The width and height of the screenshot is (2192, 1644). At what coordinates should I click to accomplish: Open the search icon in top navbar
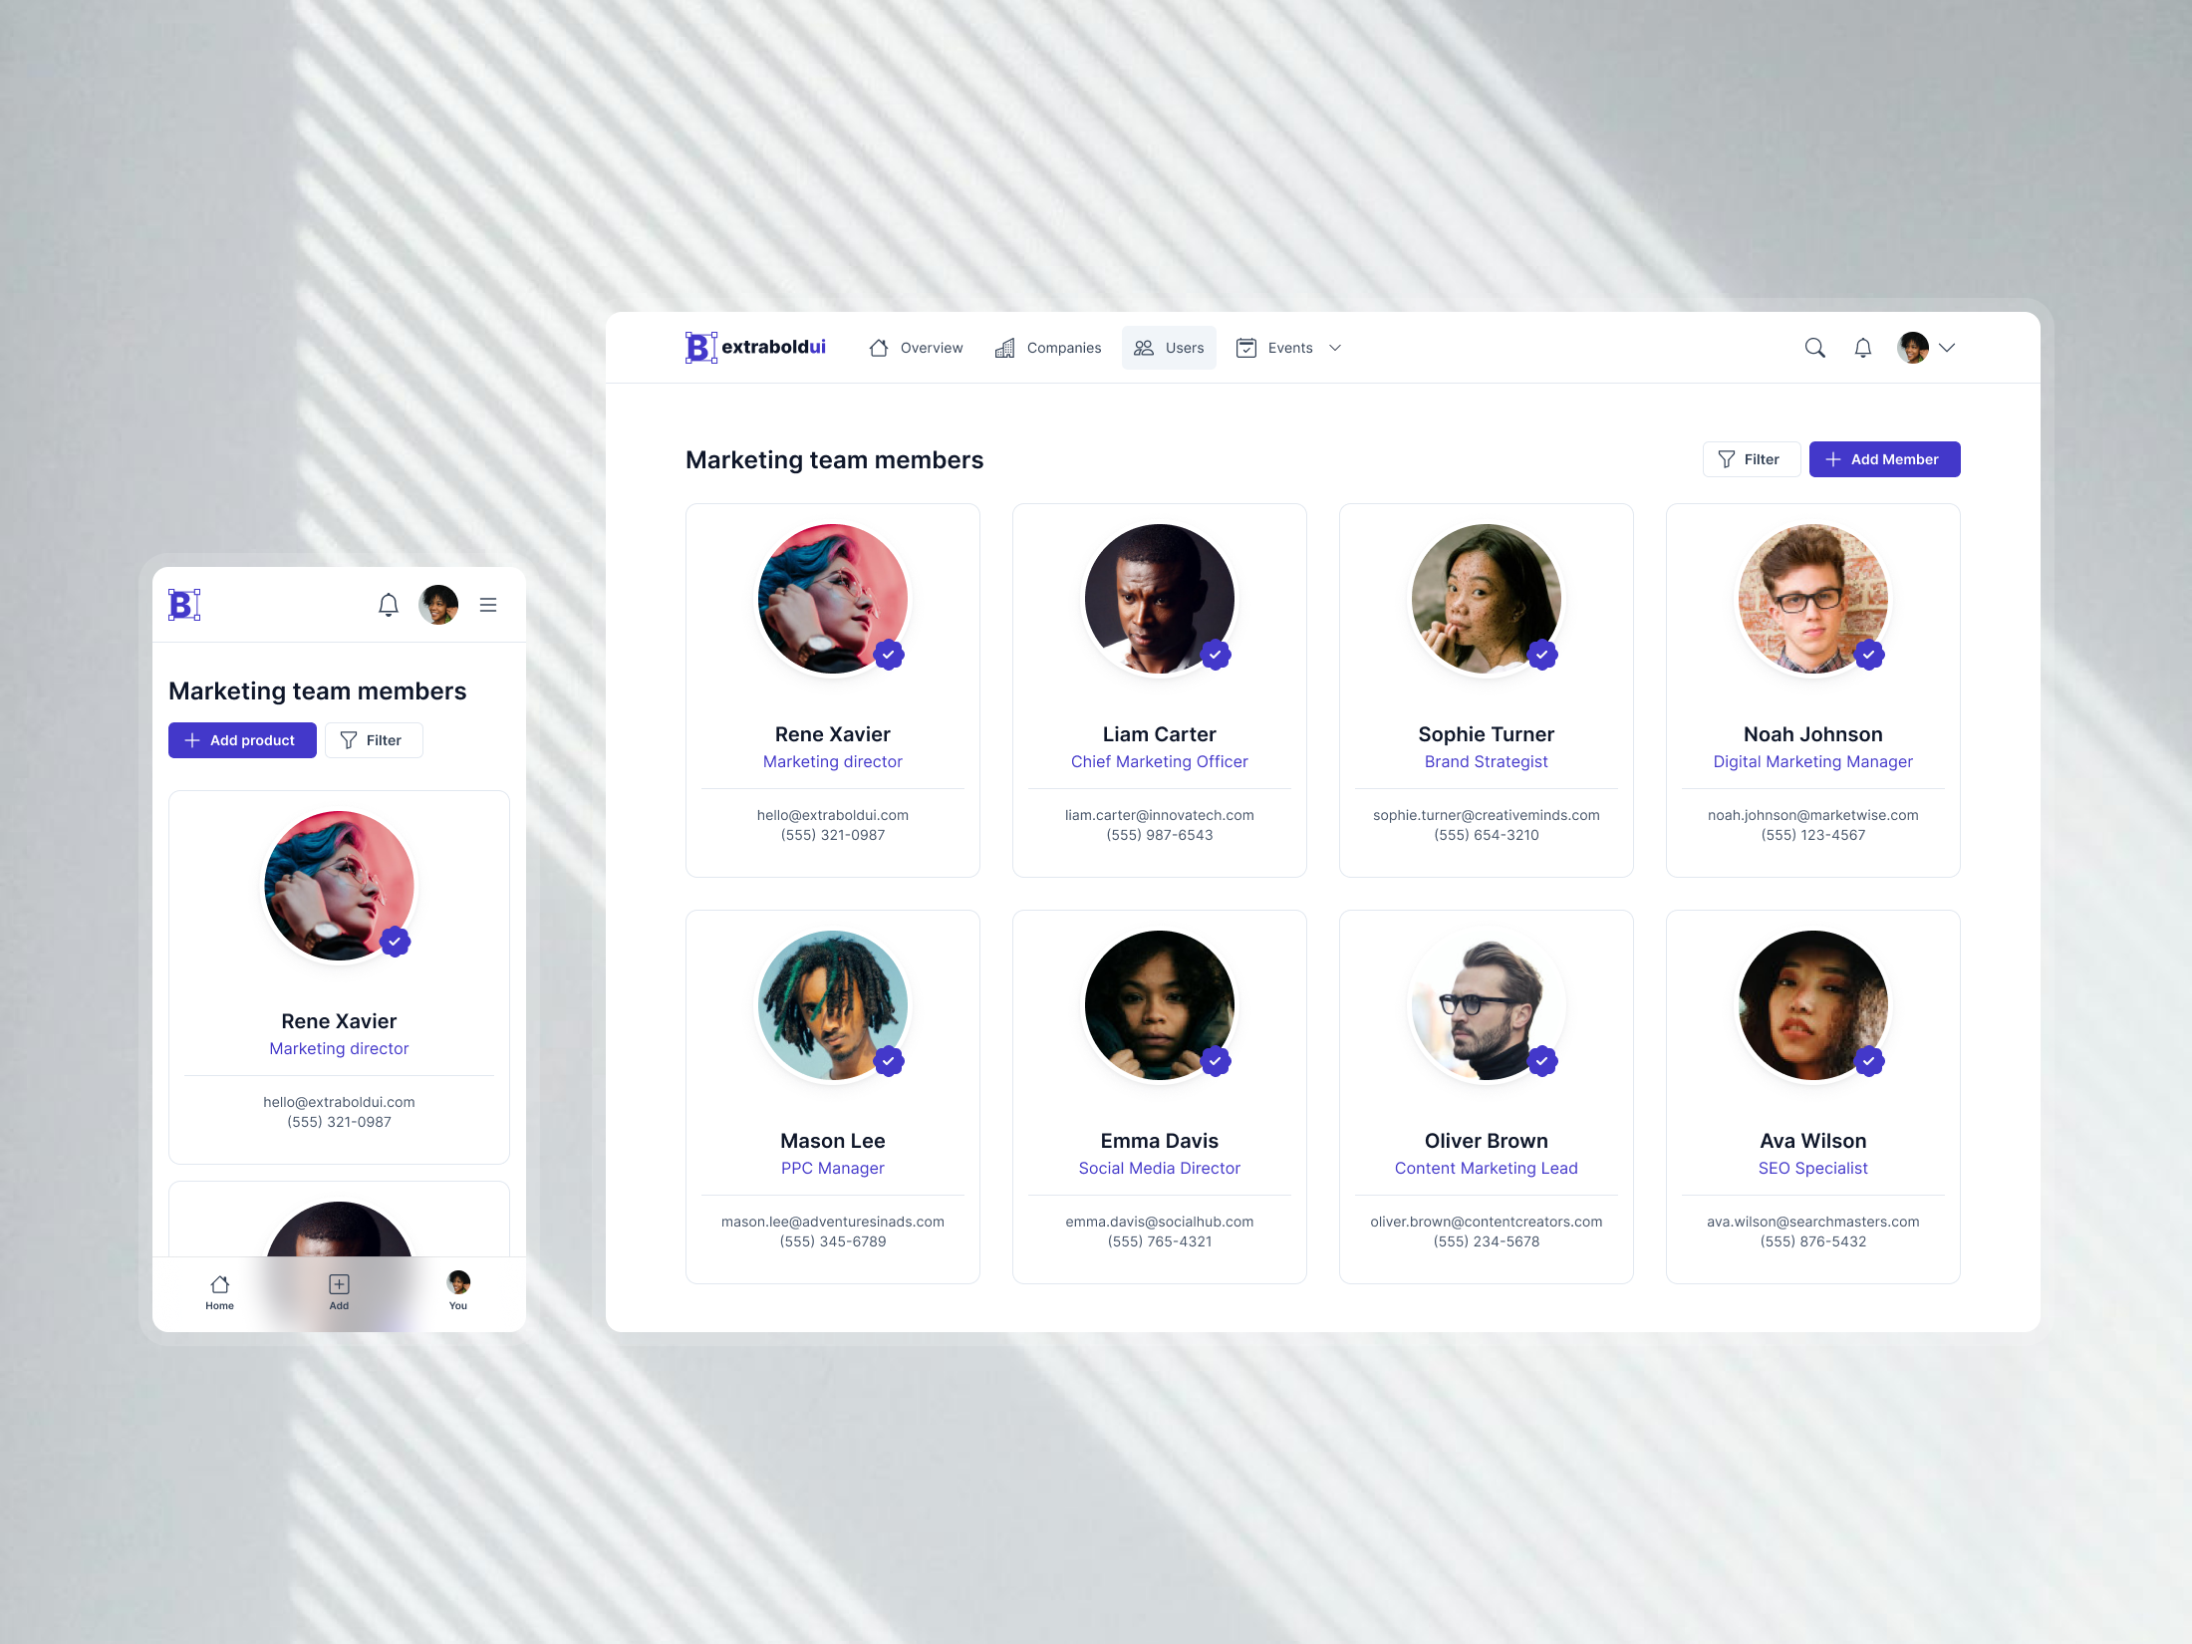click(1814, 348)
